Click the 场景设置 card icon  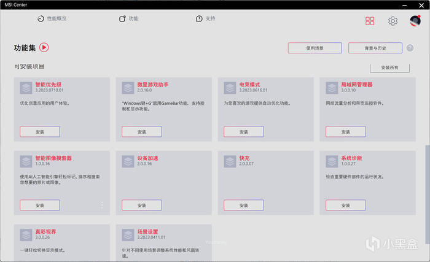pos(128,235)
